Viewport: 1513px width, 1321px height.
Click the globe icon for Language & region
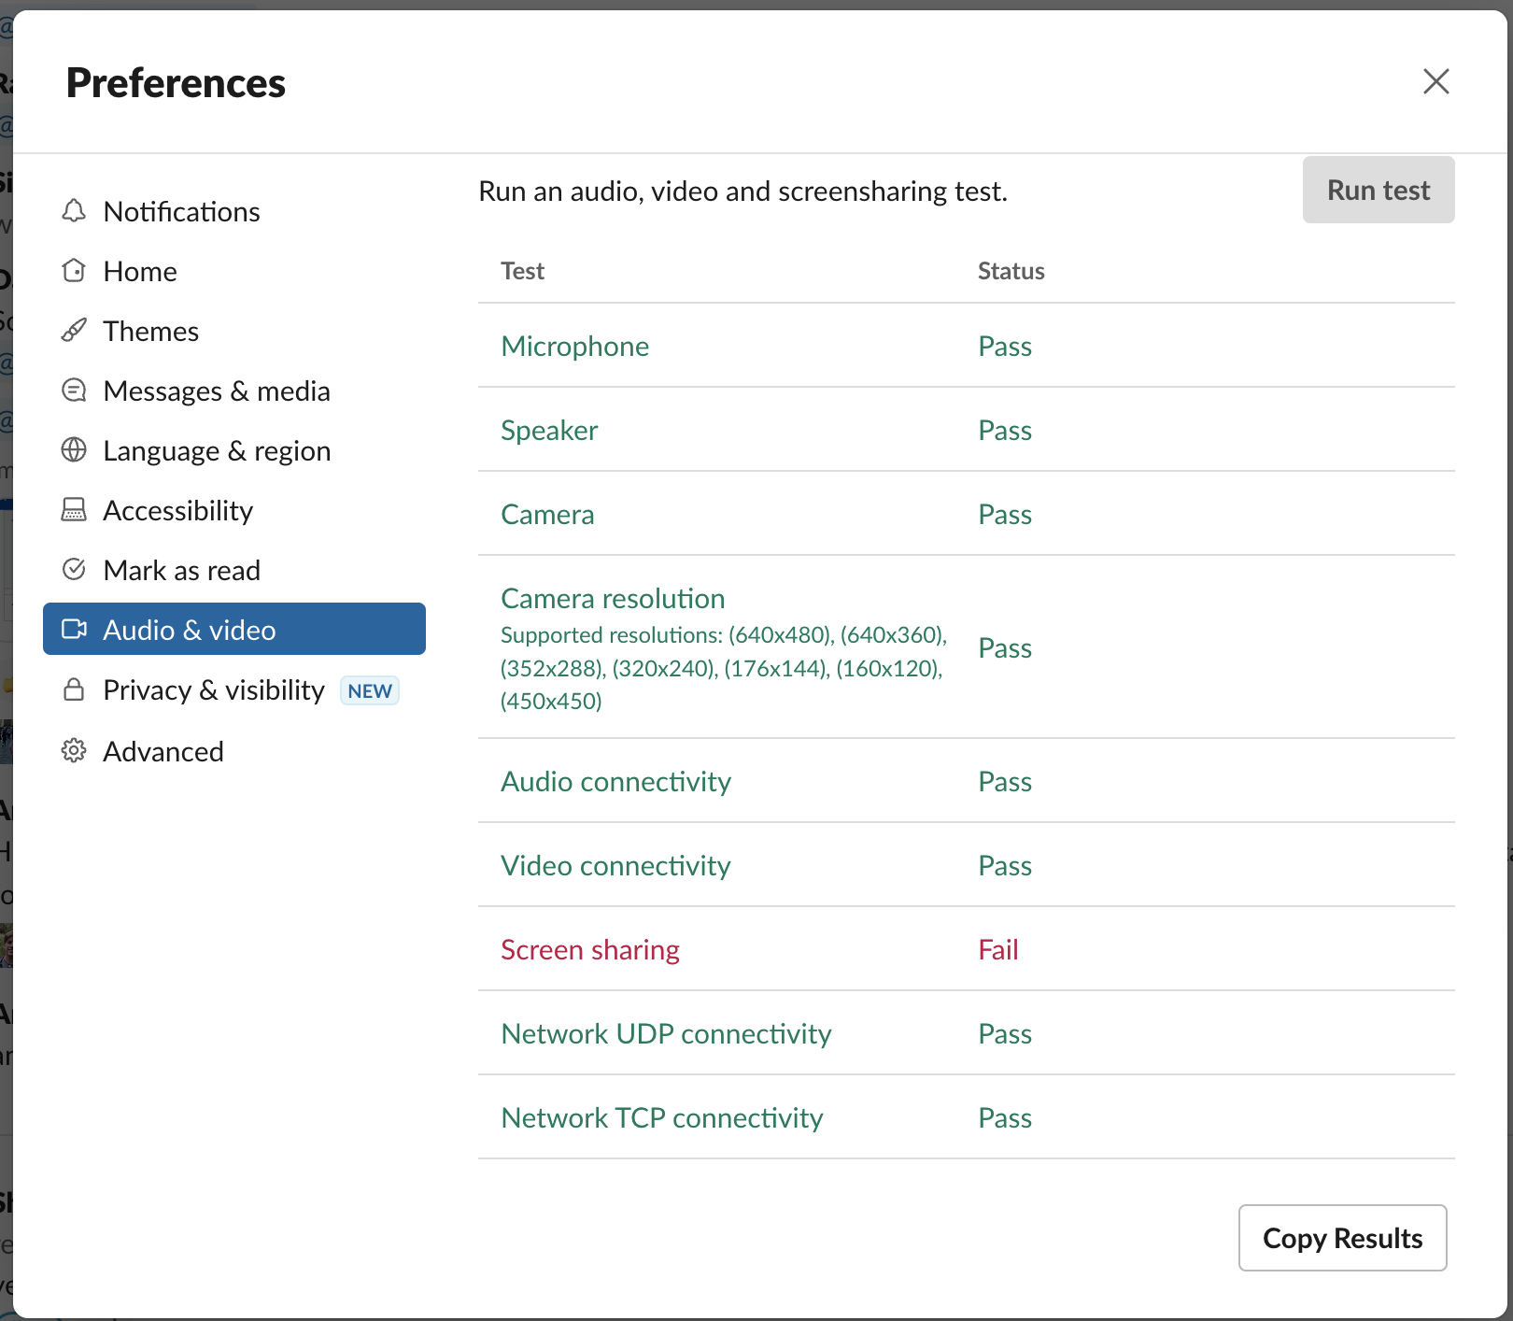click(74, 450)
